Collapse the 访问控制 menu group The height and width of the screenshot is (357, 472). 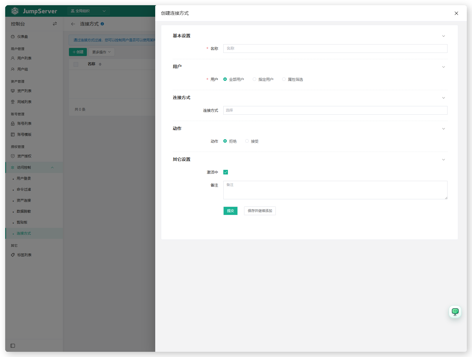34,168
